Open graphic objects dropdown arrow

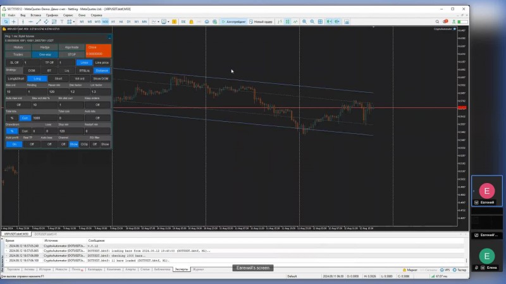click(73, 21)
